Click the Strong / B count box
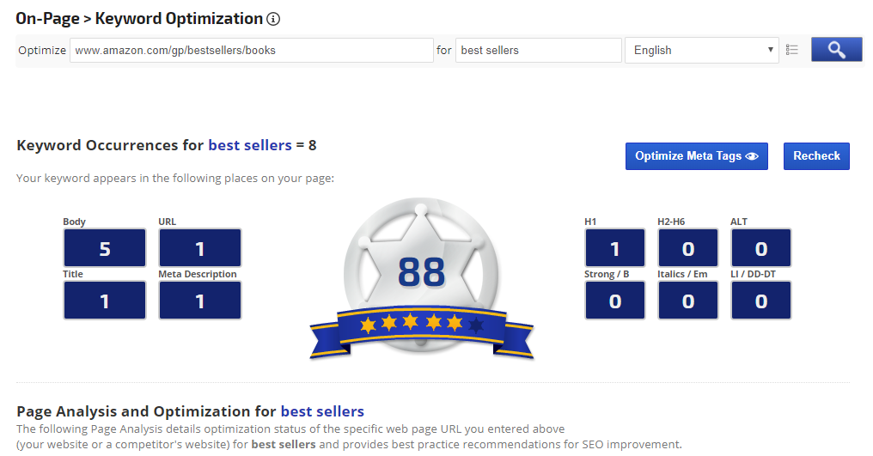873x456 pixels. [614, 301]
